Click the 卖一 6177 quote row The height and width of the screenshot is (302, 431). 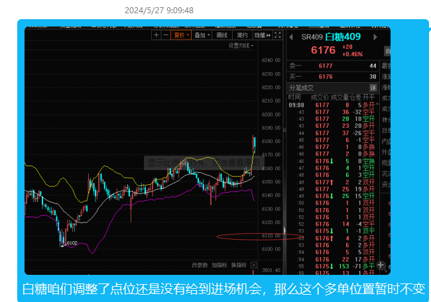(x=333, y=66)
